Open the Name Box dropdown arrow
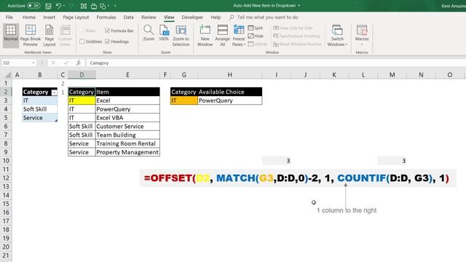Image resolution: width=466 pixels, height=262 pixels. coord(33,63)
